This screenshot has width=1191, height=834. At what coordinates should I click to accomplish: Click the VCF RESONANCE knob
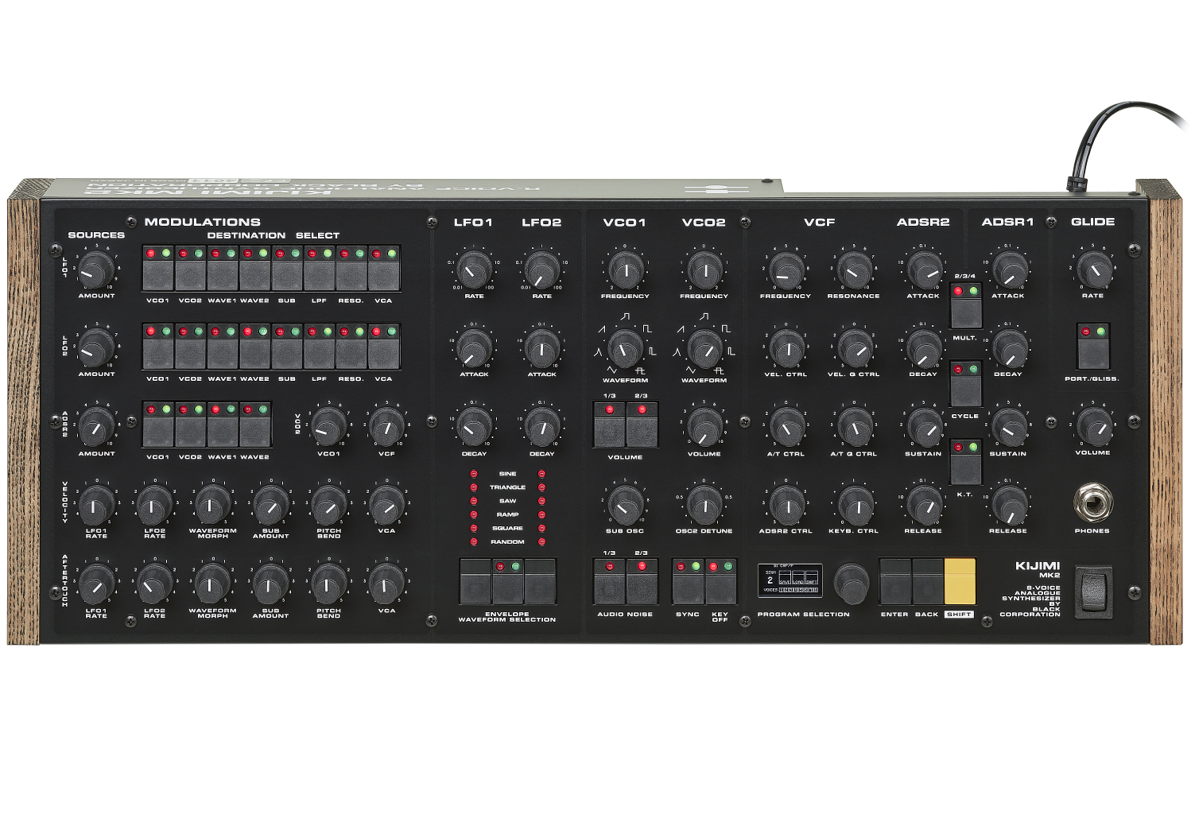[x=853, y=270]
